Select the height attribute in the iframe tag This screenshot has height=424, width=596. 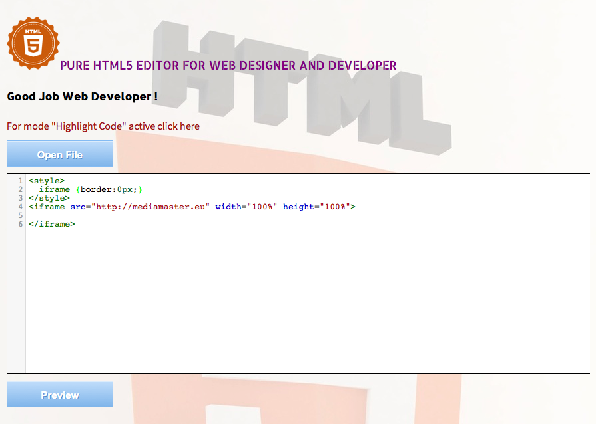[x=298, y=206]
